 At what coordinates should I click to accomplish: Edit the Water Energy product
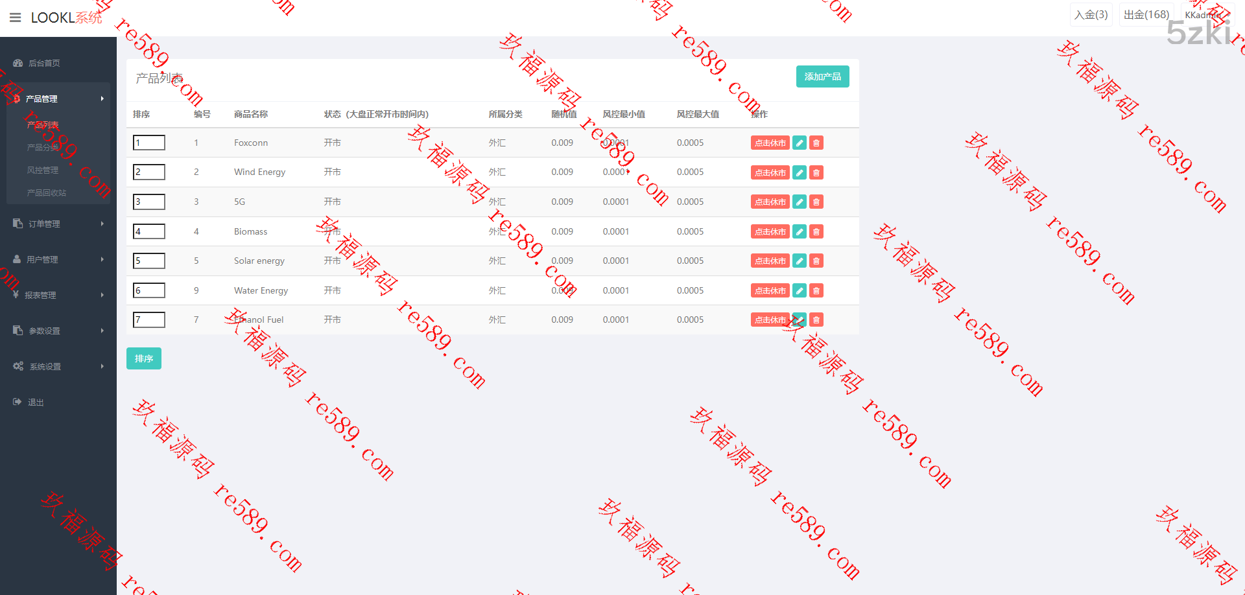pyautogui.click(x=800, y=291)
